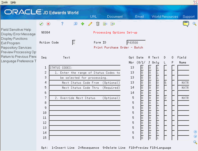This screenshot has height=151, width=198.
Task: Click the F18=Language text at the bottom
Action: point(161,148)
